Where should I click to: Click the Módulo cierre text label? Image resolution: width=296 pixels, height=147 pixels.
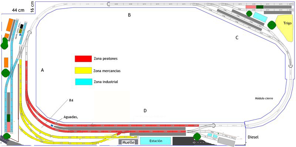click(x=264, y=98)
